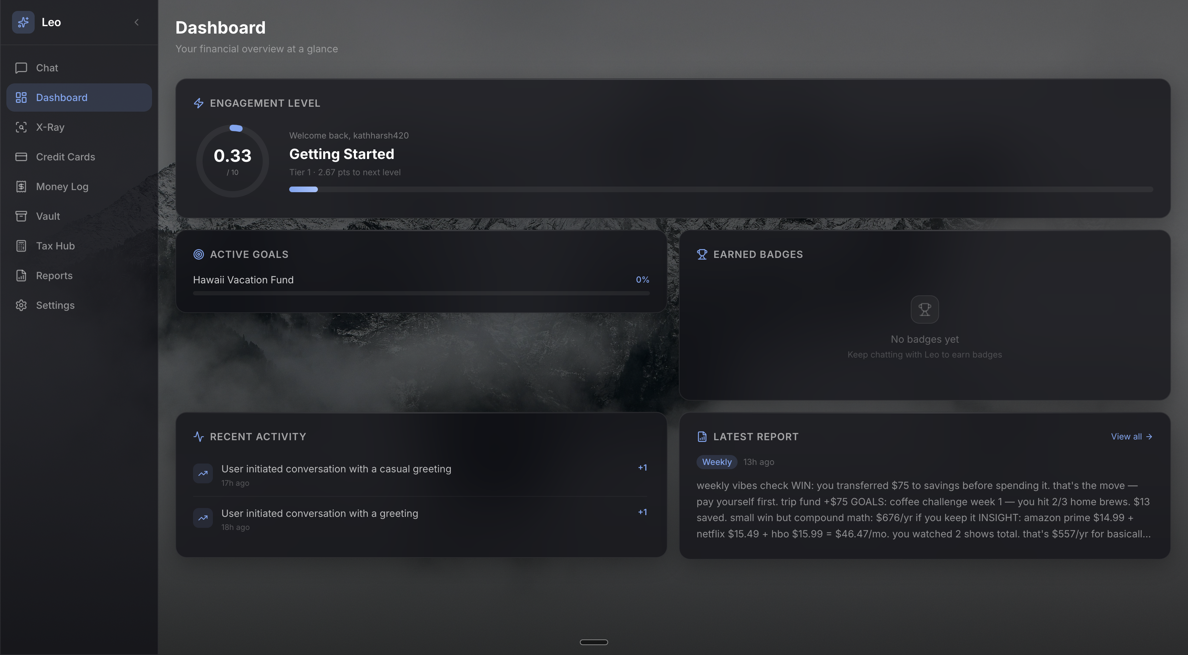The height and width of the screenshot is (655, 1188).
Task: Select the Dashboard sidebar item
Action: click(61, 98)
